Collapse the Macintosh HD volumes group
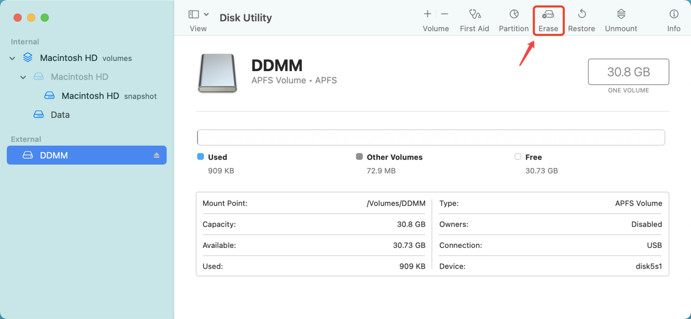This screenshot has width=691, height=319. point(12,58)
